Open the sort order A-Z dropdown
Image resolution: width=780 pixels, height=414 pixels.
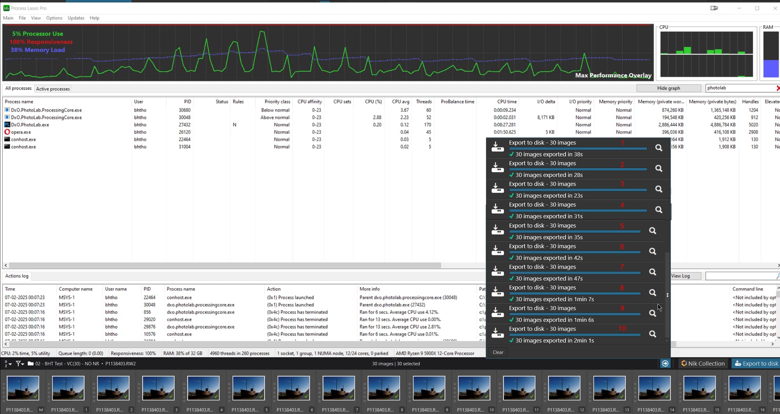click(x=8, y=364)
